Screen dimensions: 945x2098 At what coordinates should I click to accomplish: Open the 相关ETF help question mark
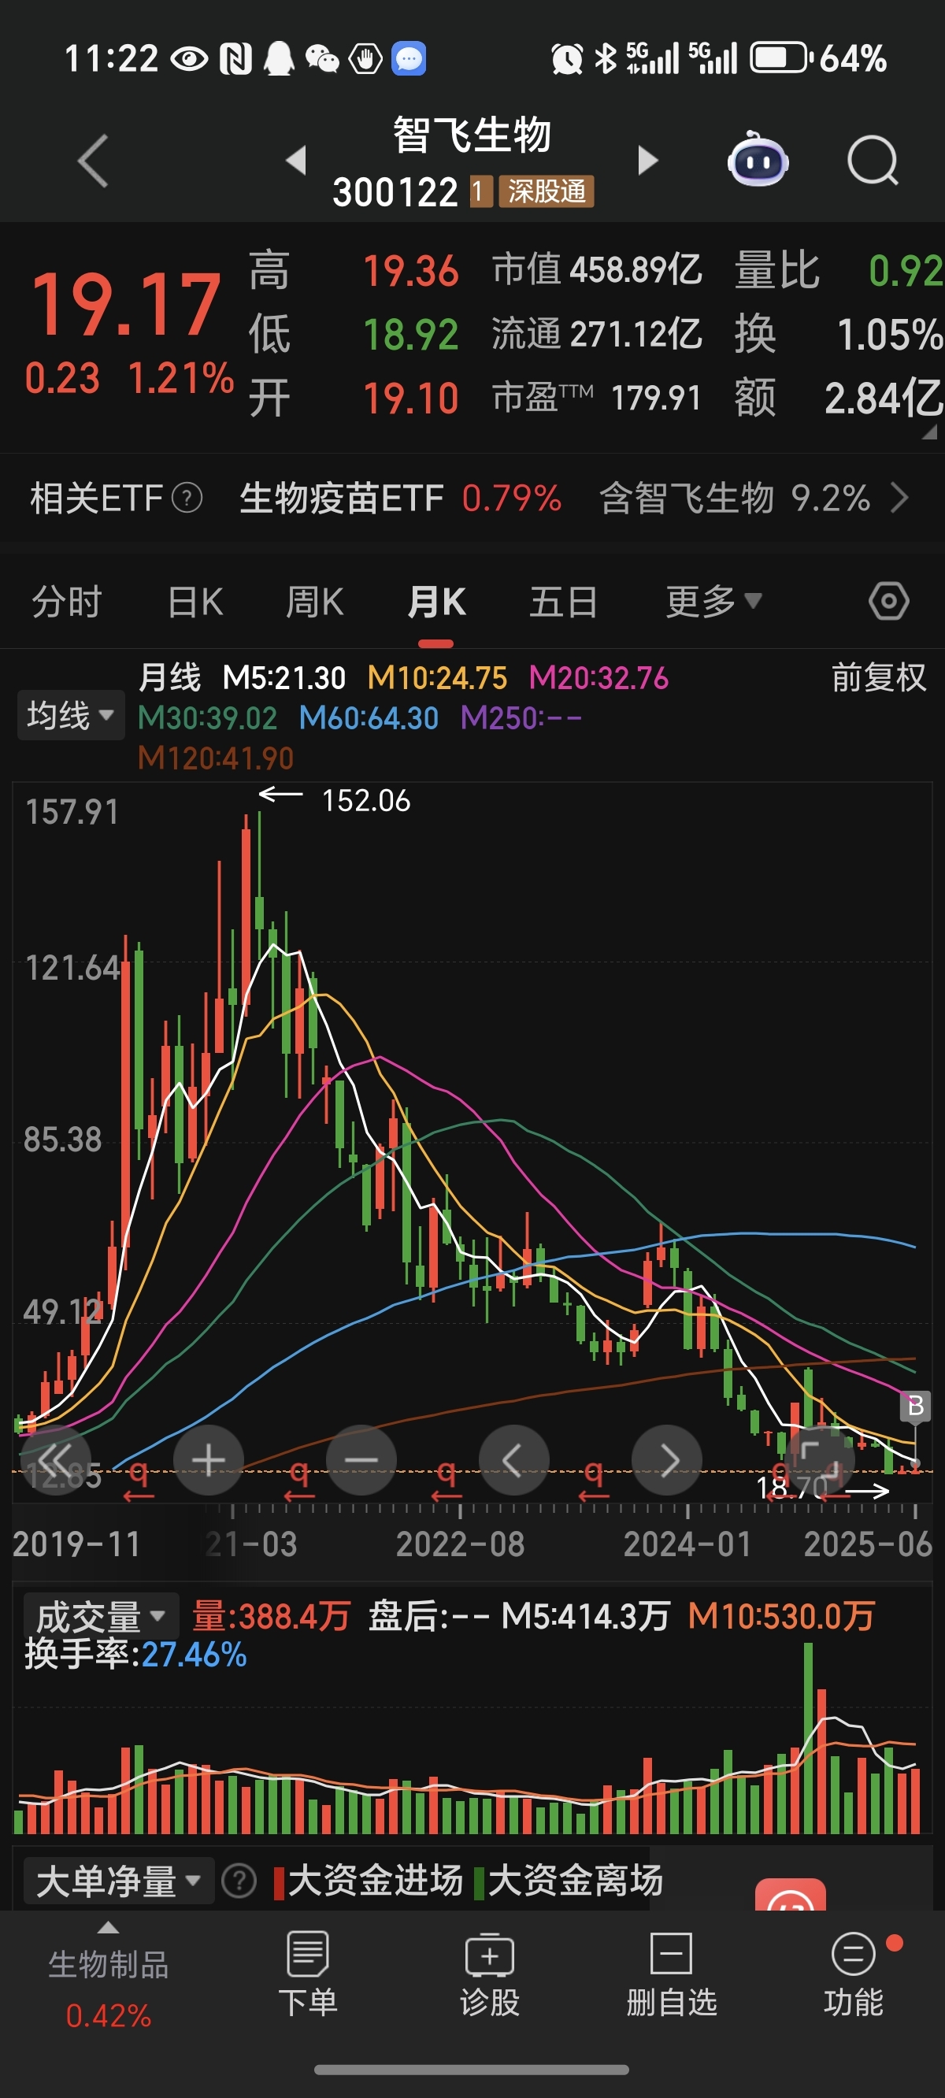click(187, 498)
